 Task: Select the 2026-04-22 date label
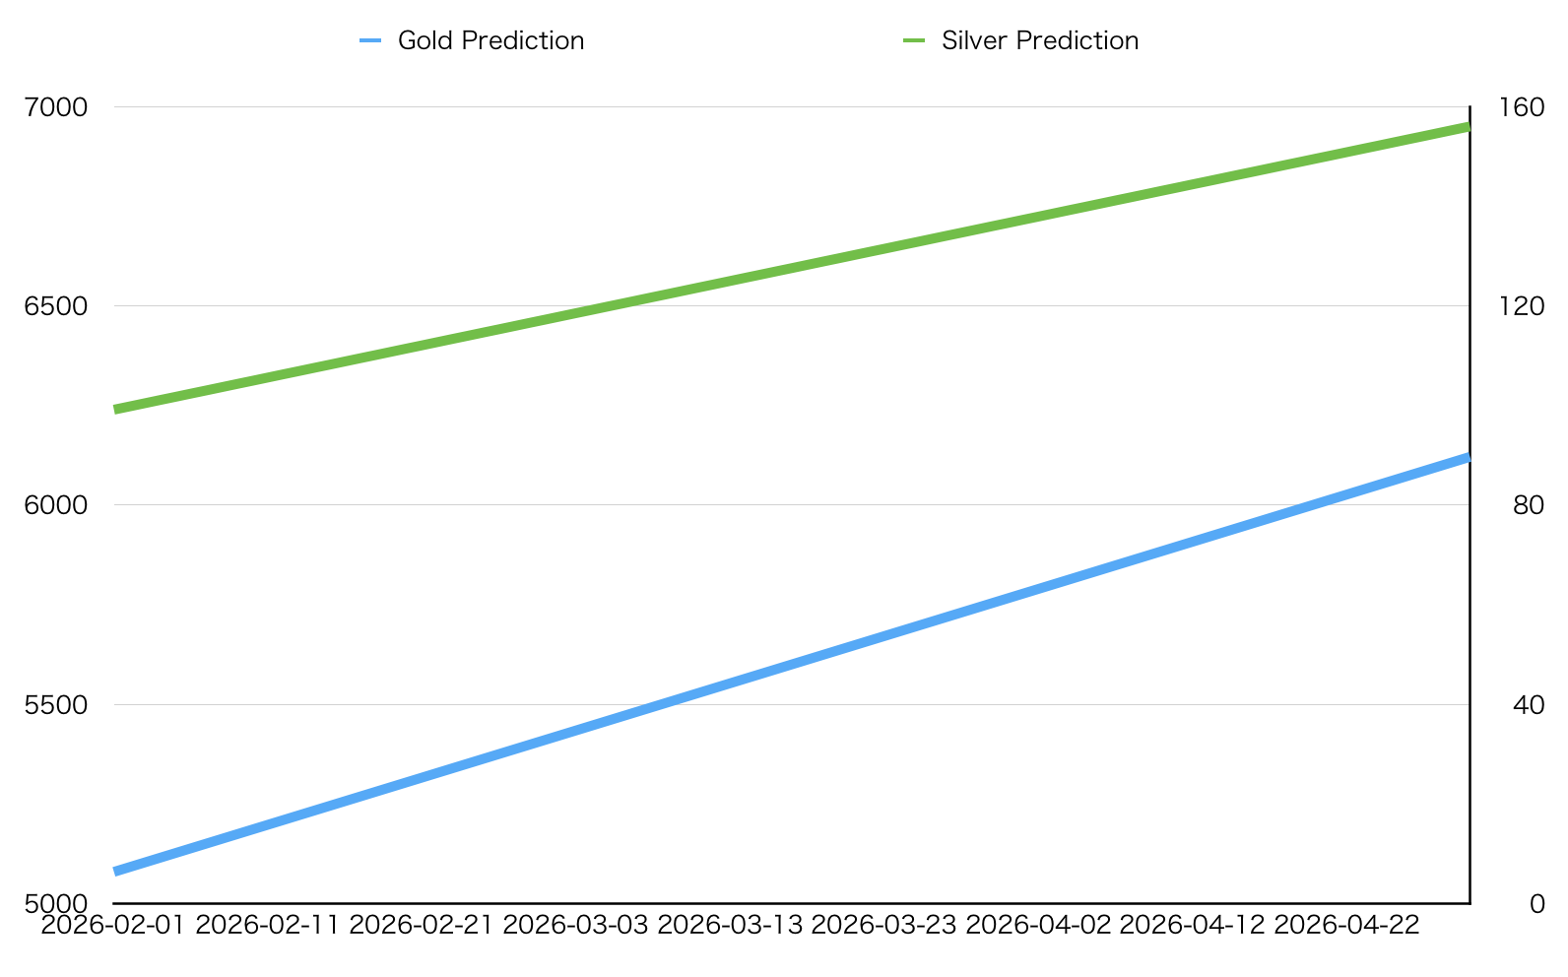[x=1346, y=926]
